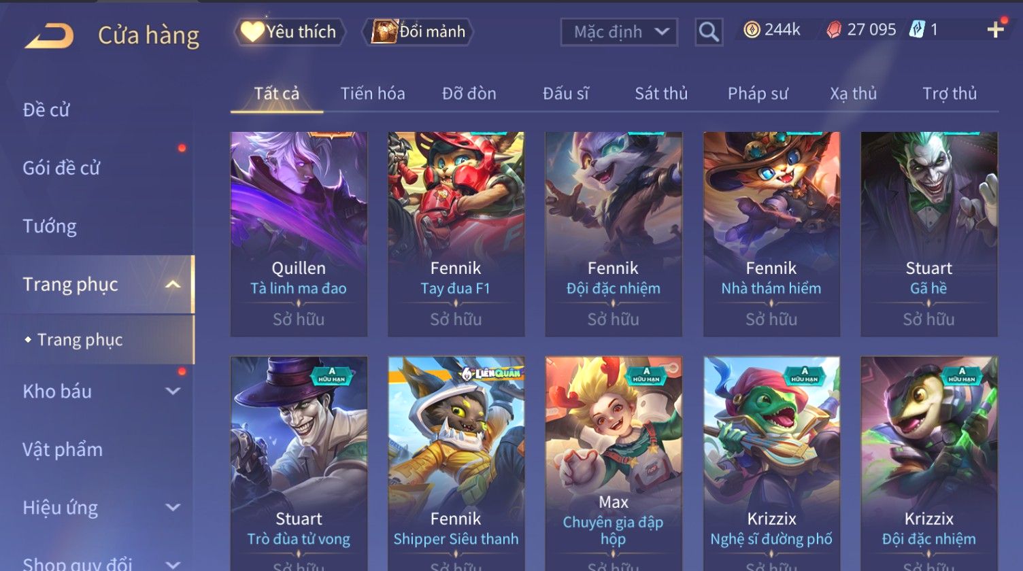
Task: Switch to the Sát thủ tab
Action: 661,94
